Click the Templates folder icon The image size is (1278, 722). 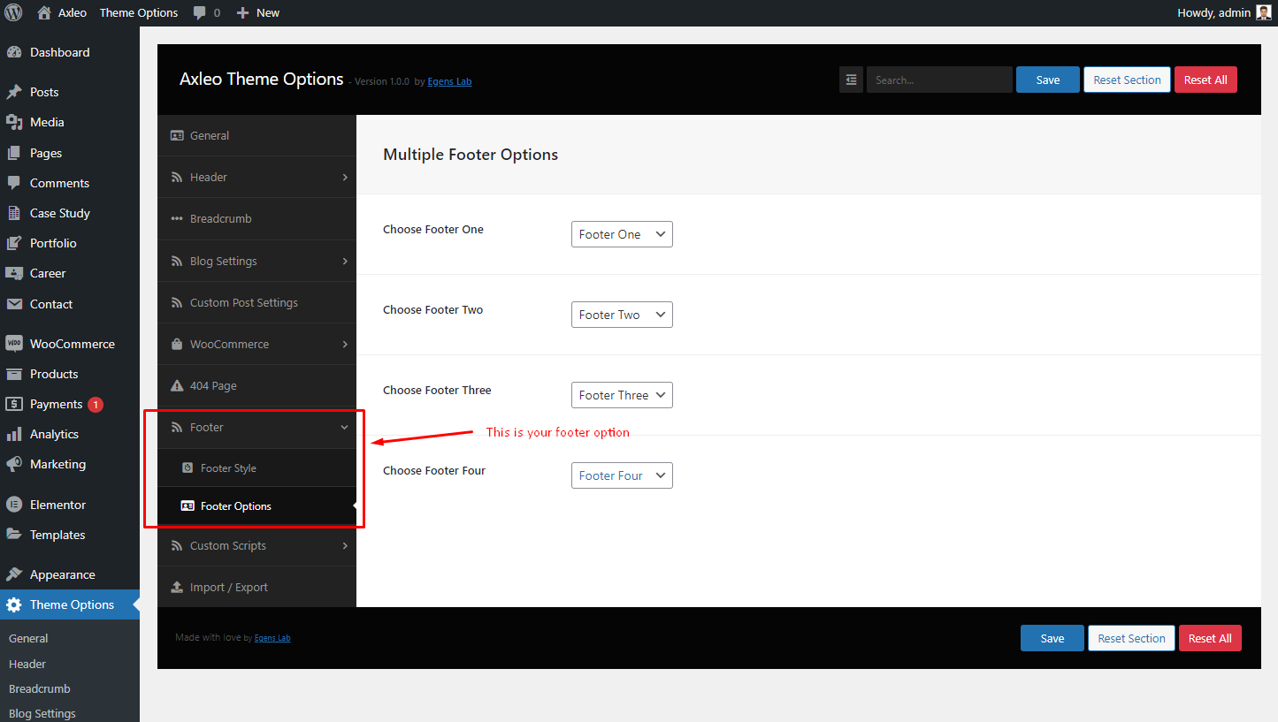pyautogui.click(x=13, y=535)
